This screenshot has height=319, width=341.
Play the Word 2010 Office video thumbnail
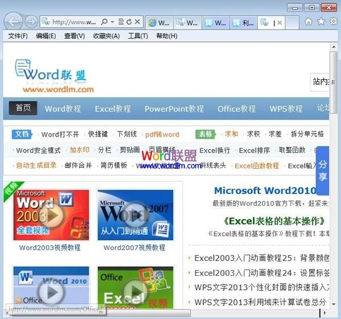pos(51,288)
